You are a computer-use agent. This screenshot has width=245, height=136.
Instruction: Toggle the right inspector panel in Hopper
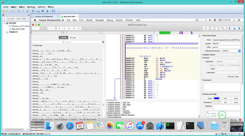click(239, 28)
